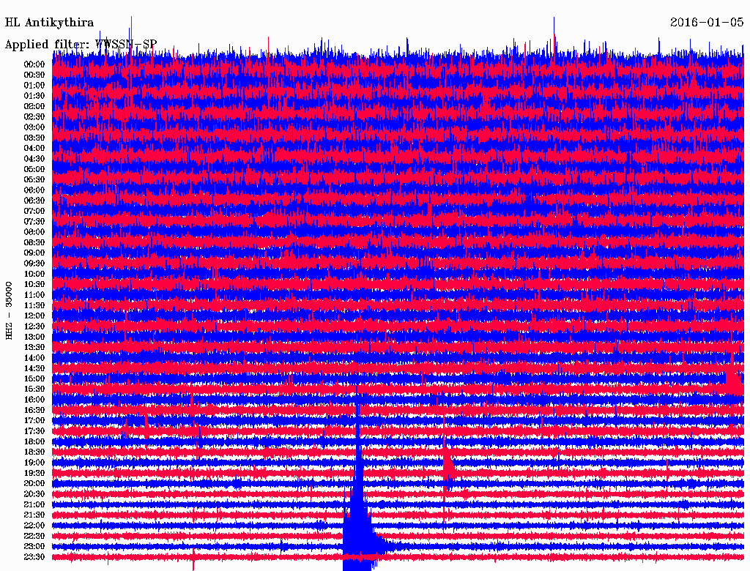Select the 06:00 time row label

pos(34,190)
